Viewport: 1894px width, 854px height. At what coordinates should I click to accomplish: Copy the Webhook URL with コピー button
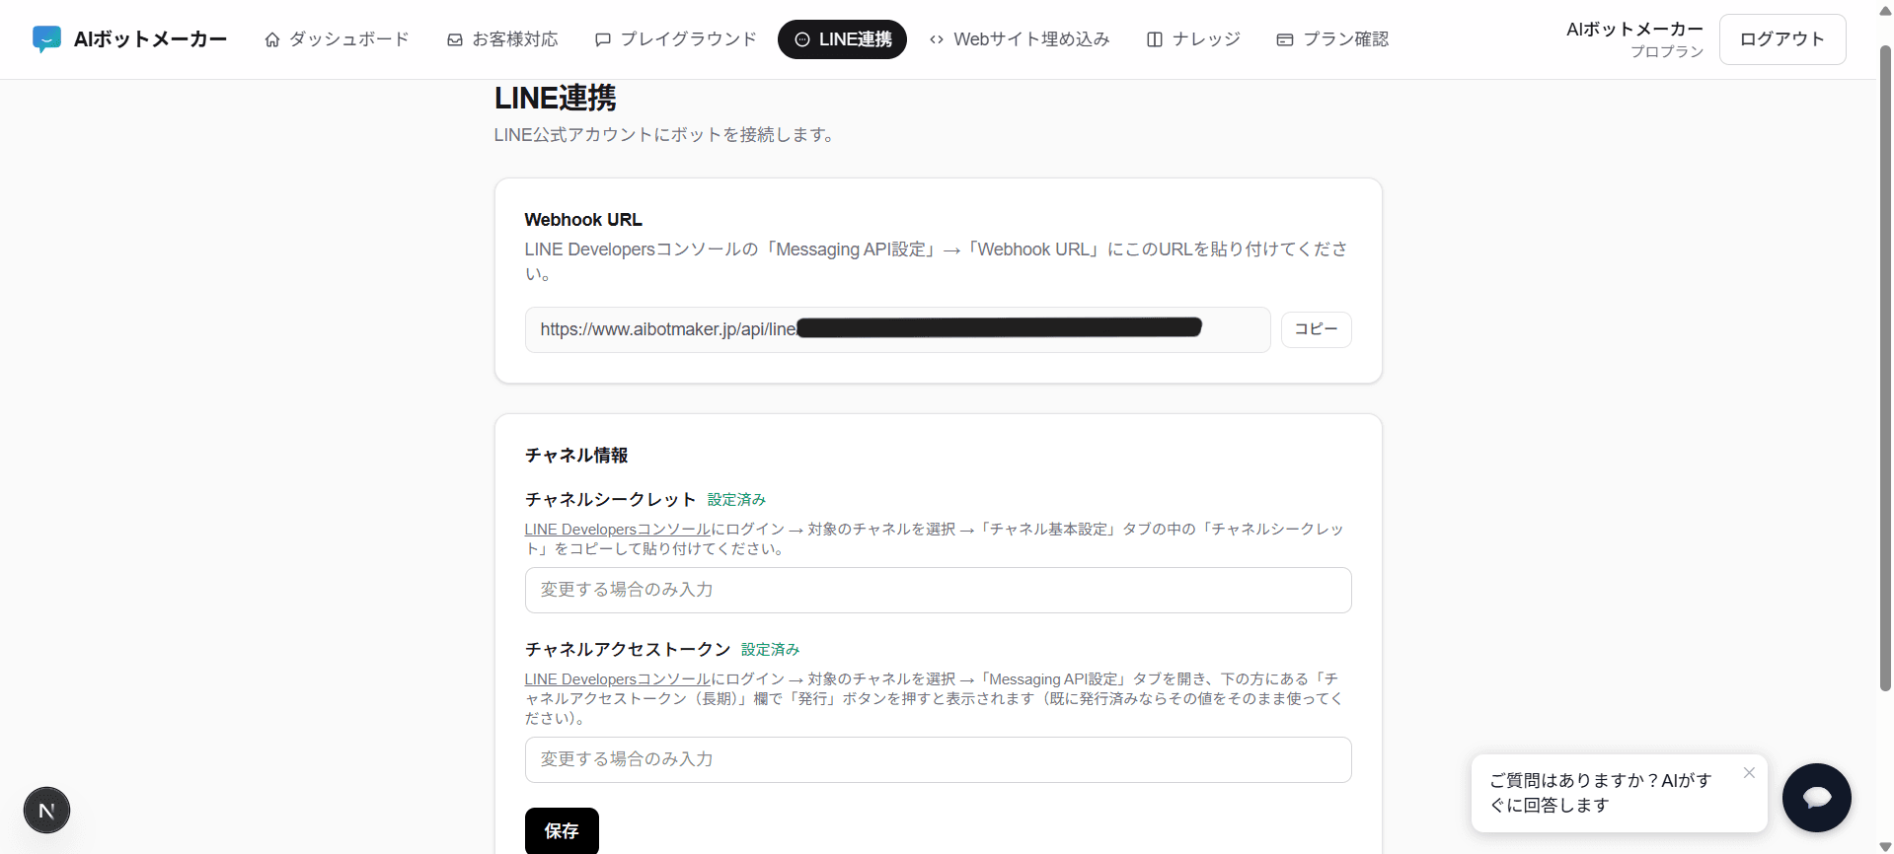click(1316, 329)
